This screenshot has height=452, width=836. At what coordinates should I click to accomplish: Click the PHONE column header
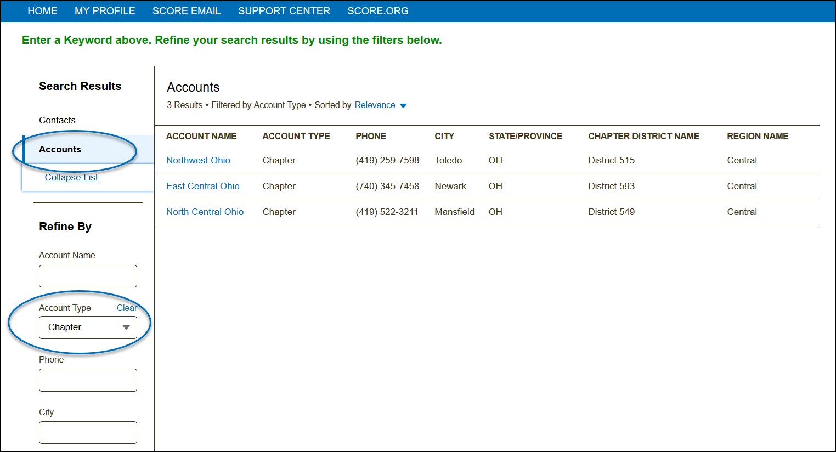click(x=371, y=136)
